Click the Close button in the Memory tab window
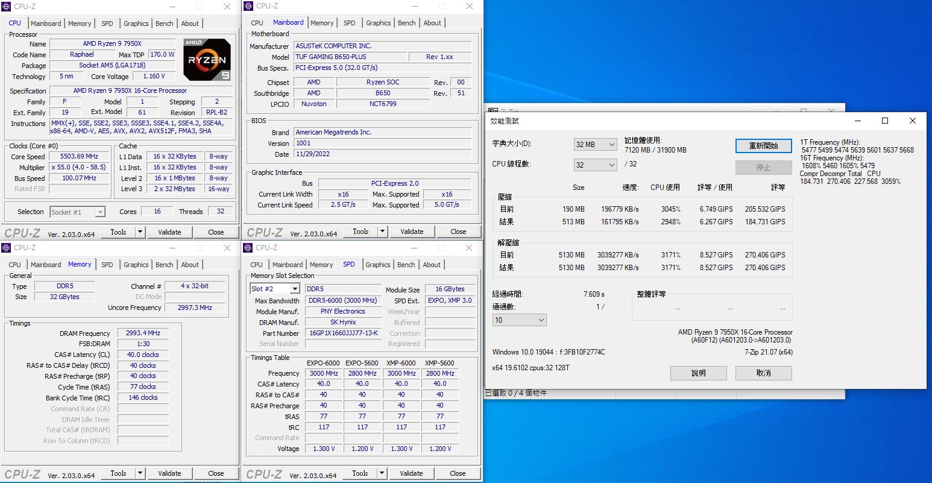The height and width of the screenshot is (483, 932). [216, 473]
